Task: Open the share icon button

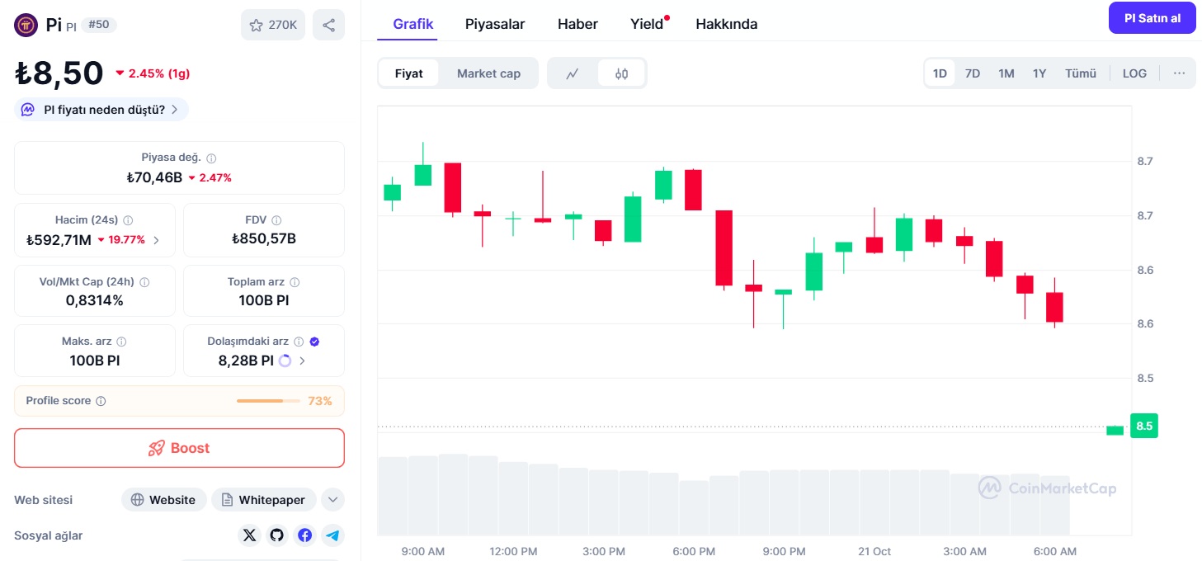Action: [328, 25]
